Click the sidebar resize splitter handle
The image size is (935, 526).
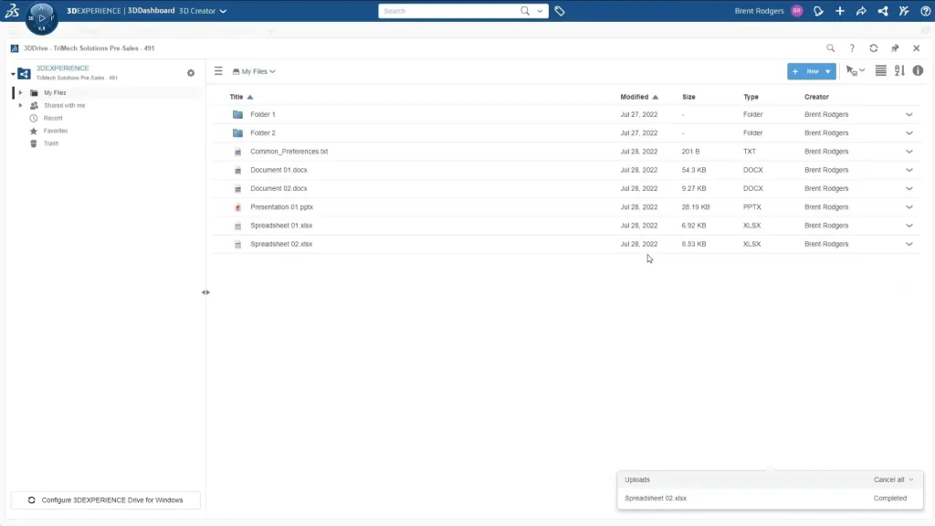tap(205, 292)
